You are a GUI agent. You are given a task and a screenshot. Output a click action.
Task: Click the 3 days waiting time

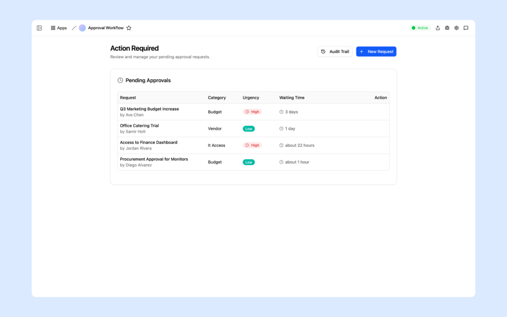click(x=289, y=112)
